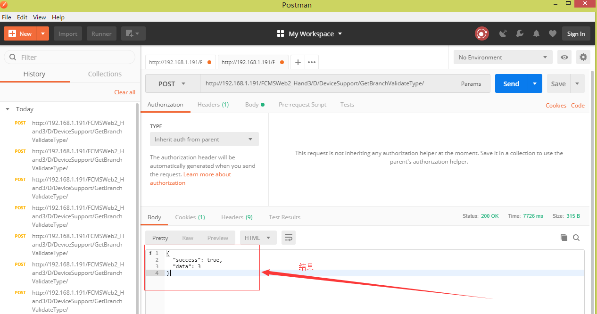
Task: Click the sync status icon in header
Action: (481, 33)
